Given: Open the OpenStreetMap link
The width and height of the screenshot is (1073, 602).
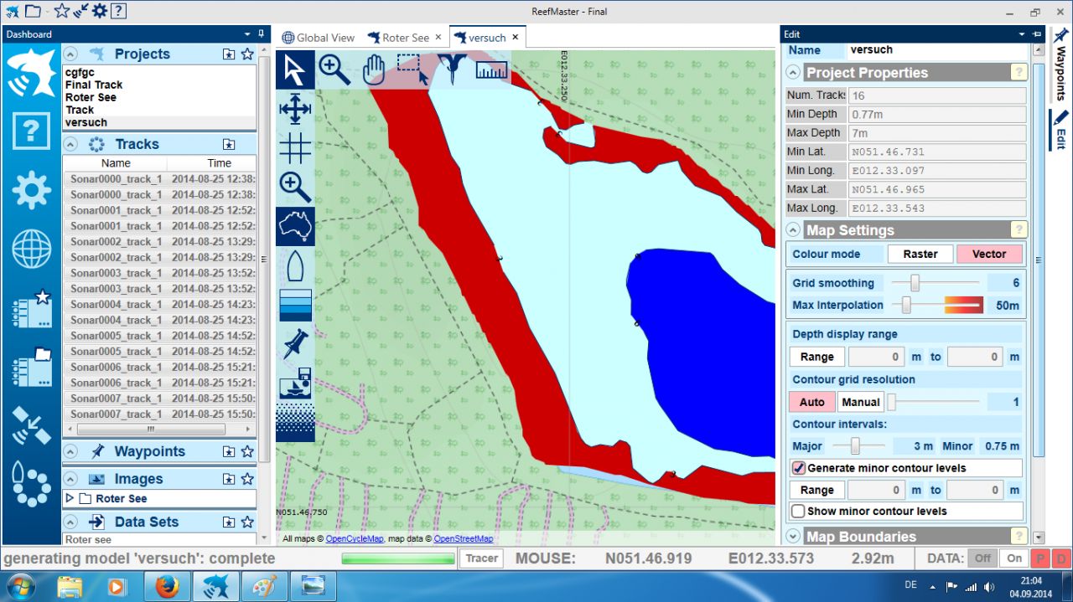Looking at the screenshot, I should click(463, 539).
